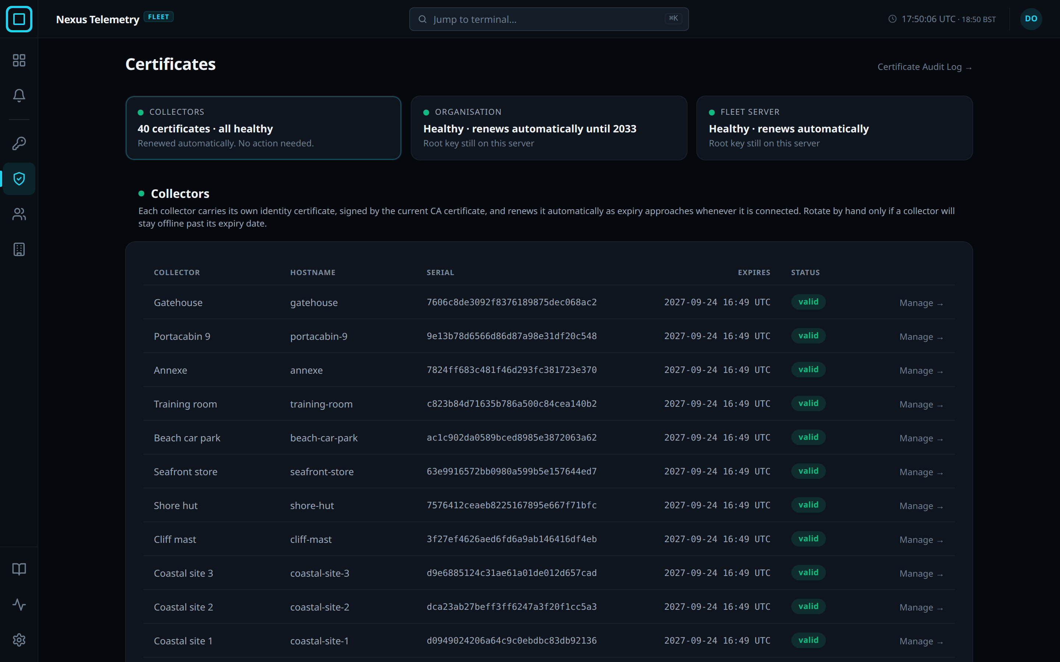Open the activity pulse icon in sidebar

pyautogui.click(x=19, y=604)
